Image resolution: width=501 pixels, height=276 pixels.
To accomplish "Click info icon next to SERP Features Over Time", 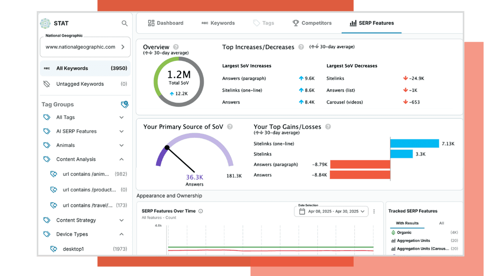I will point(200,211).
